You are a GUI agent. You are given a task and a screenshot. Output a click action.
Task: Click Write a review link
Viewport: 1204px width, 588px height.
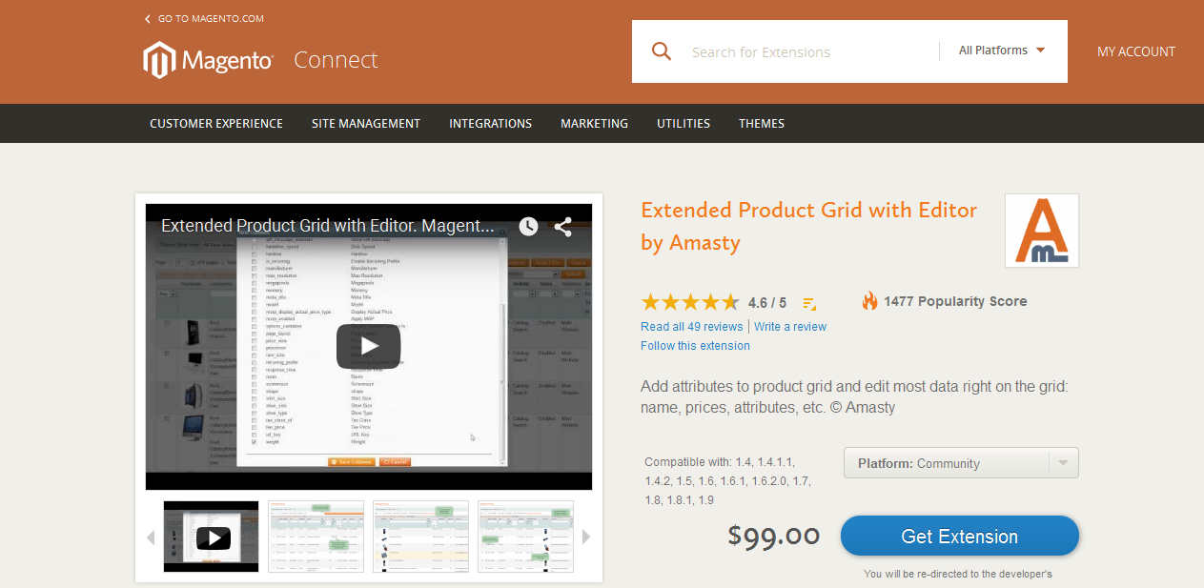pos(790,327)
